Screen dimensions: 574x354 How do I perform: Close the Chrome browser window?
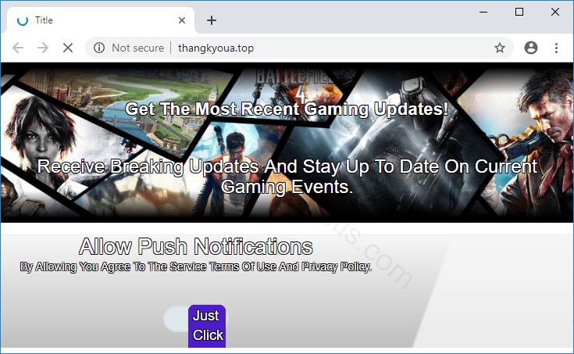pos(555,12)
